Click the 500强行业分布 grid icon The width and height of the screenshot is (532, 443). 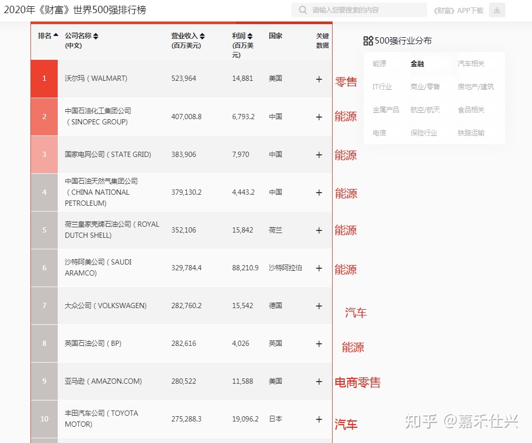(x=368, y=41)
